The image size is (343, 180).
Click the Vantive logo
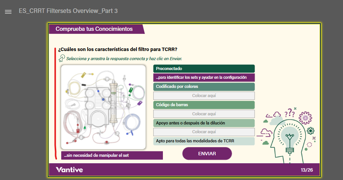click(69, 170)
